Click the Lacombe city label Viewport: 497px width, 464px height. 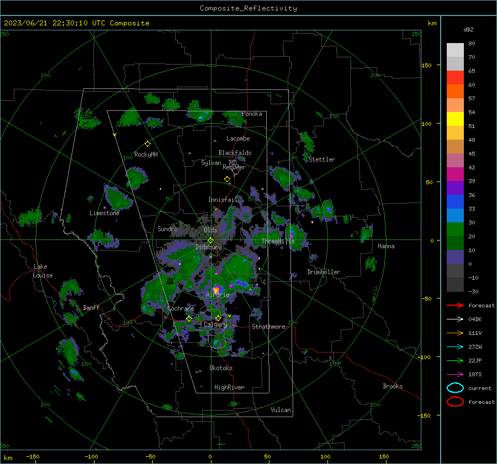point(238,138)
